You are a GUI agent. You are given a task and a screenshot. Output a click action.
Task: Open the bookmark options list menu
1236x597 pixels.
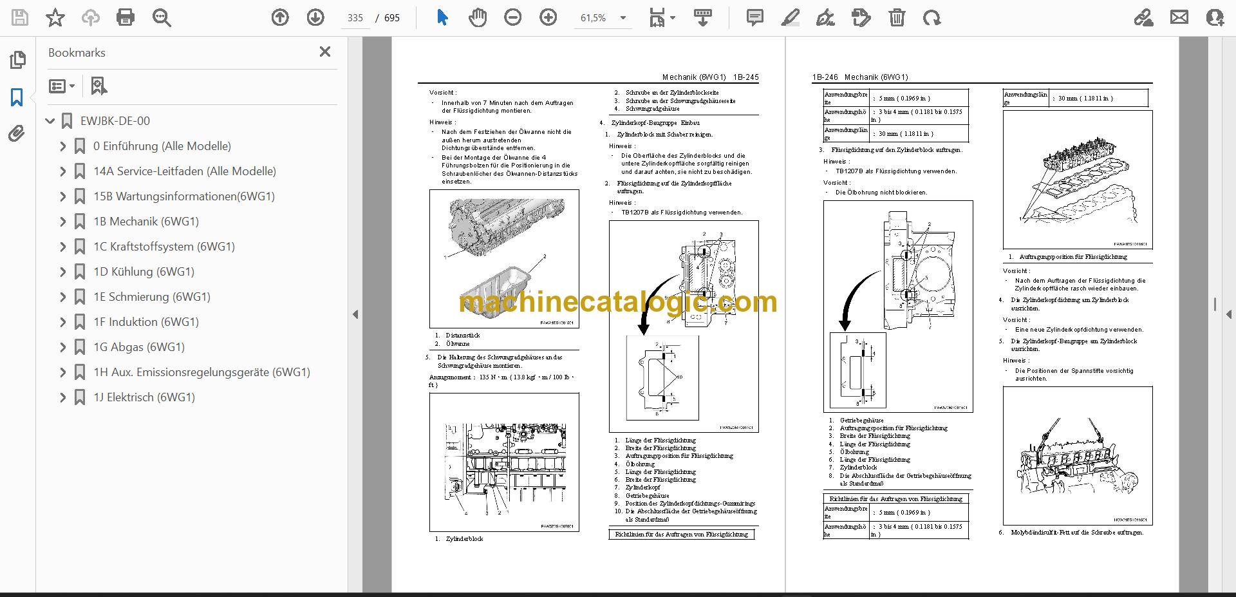(62, 86)
